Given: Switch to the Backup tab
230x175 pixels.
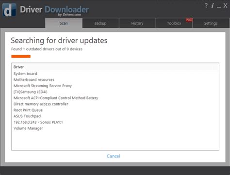Looking at the screenshot, I should pos(100,23).
